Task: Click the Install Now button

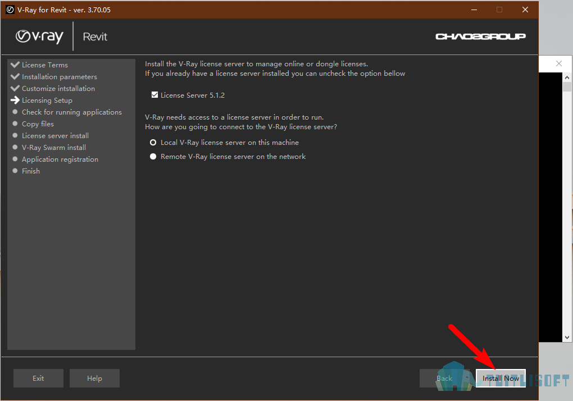Action: click(501, 379)
